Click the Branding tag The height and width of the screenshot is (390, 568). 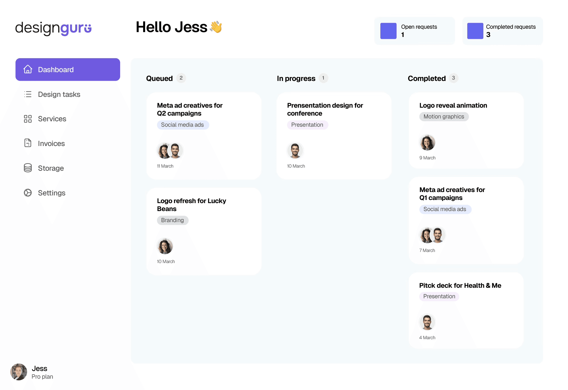[172, 220]
